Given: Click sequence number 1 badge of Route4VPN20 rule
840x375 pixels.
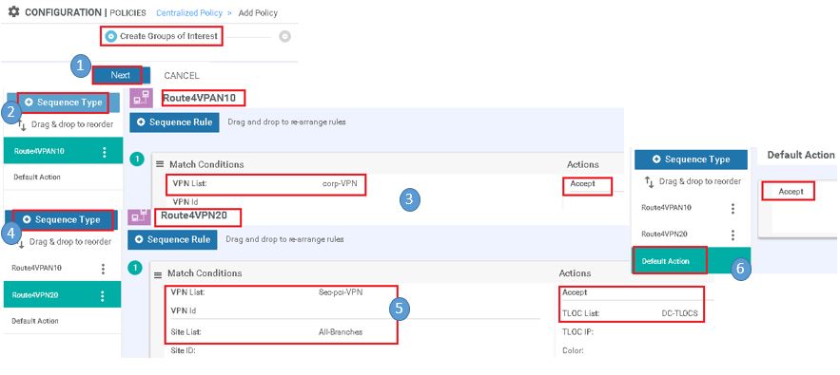Looking at the screenshot, I should click(135, 268).
